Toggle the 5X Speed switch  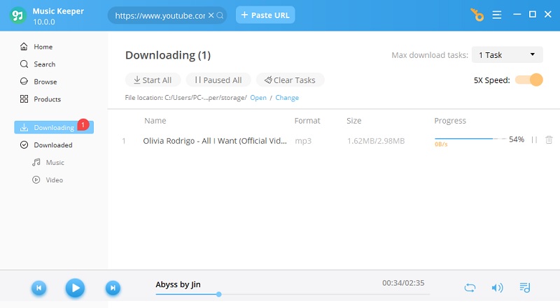(x=529, y=80)
